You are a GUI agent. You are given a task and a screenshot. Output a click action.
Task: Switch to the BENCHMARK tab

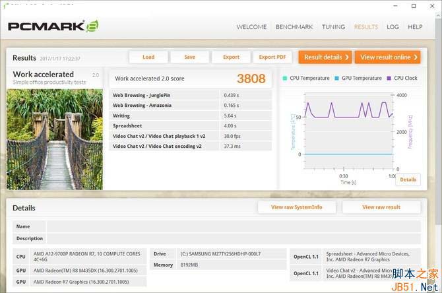coord(294,27)
